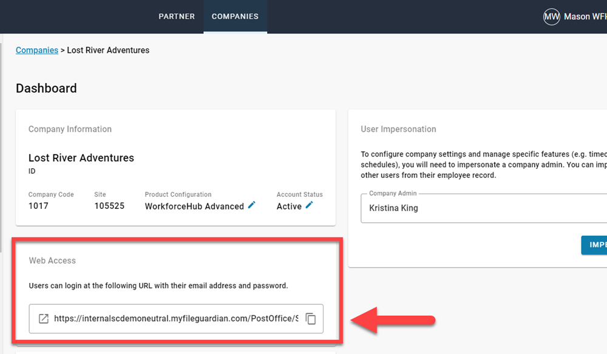The image size is (607, 354).
Task: Click the WorkforceHub Advanced configuration value
Action: click(x=194, y=206)
